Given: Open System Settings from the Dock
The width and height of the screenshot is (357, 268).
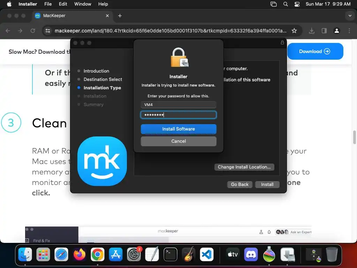Looking at the screenshot, I should tap(134, 254).
